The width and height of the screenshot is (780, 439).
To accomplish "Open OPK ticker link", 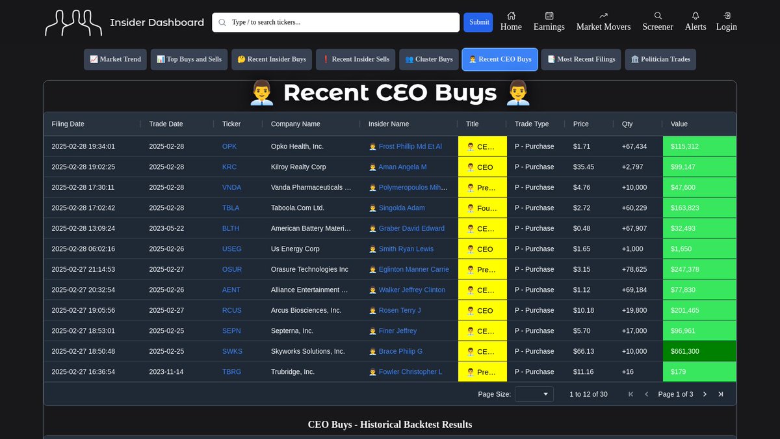I will tap(229, 146).
